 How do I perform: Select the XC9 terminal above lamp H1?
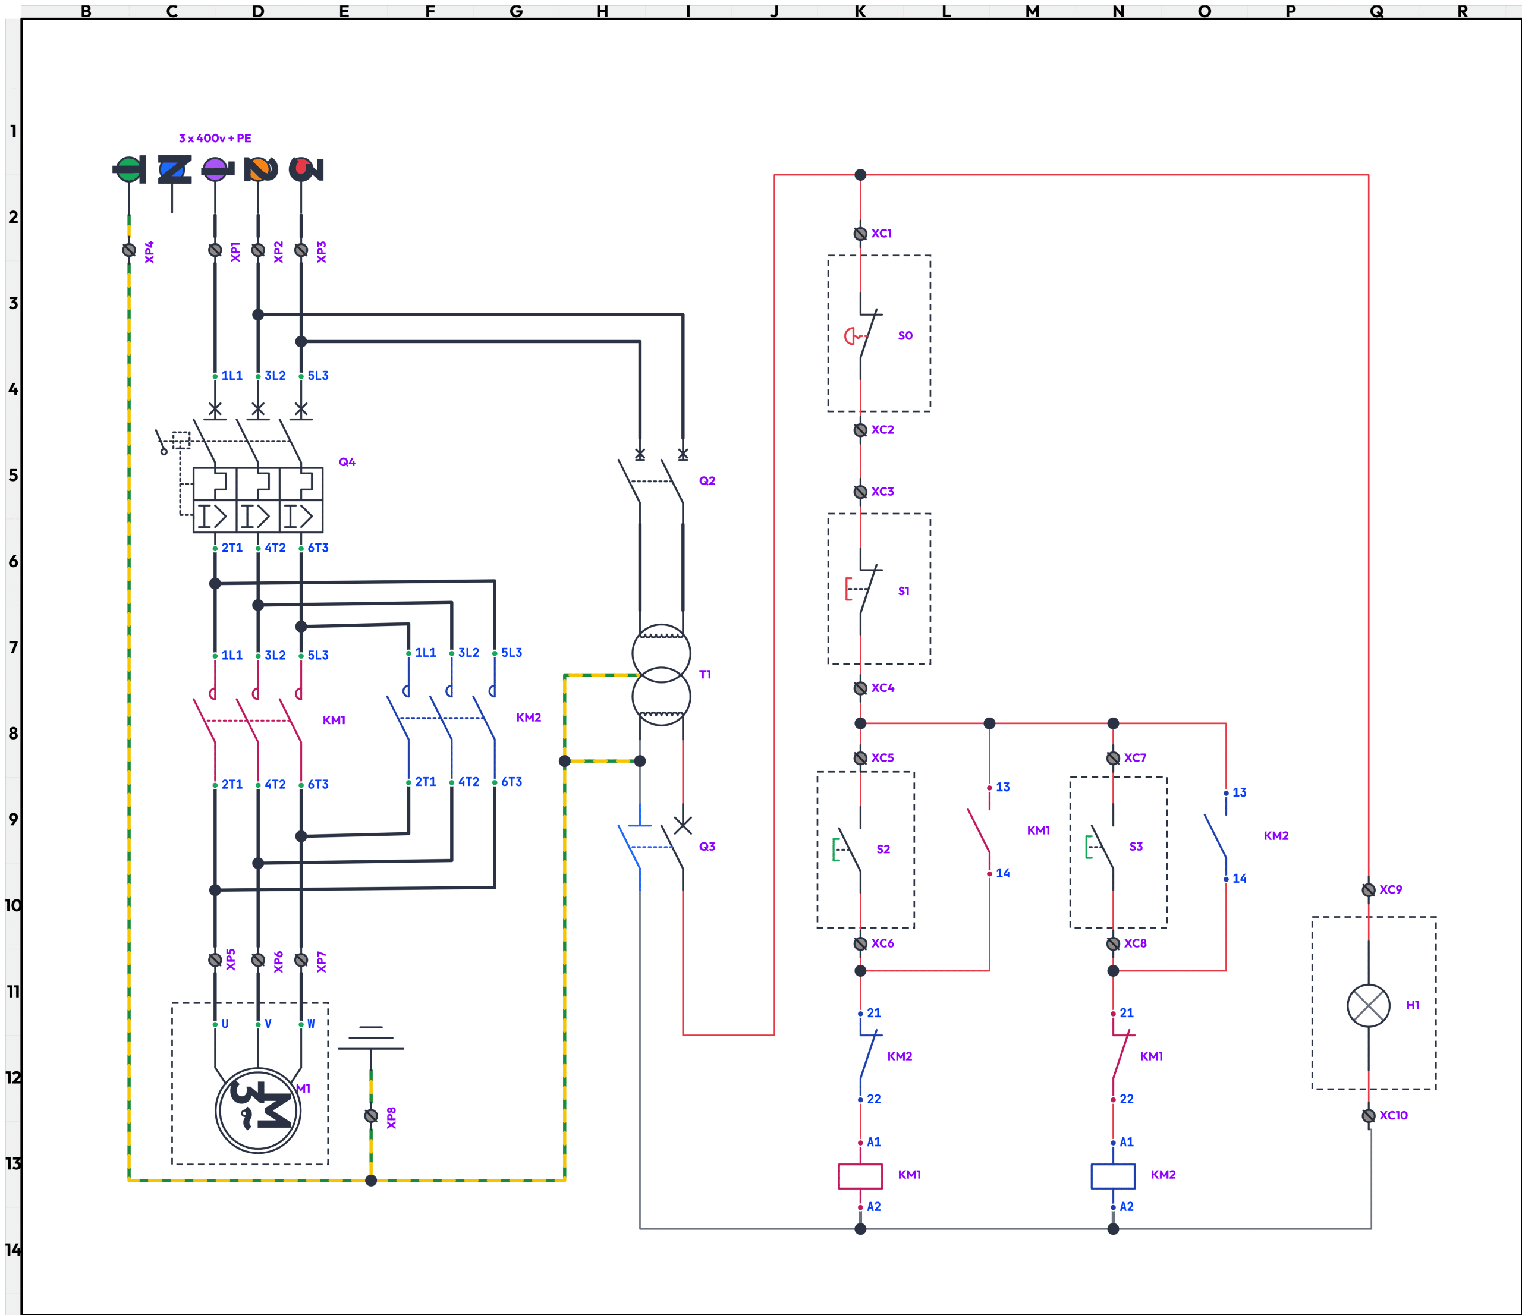pos(1368,889)
